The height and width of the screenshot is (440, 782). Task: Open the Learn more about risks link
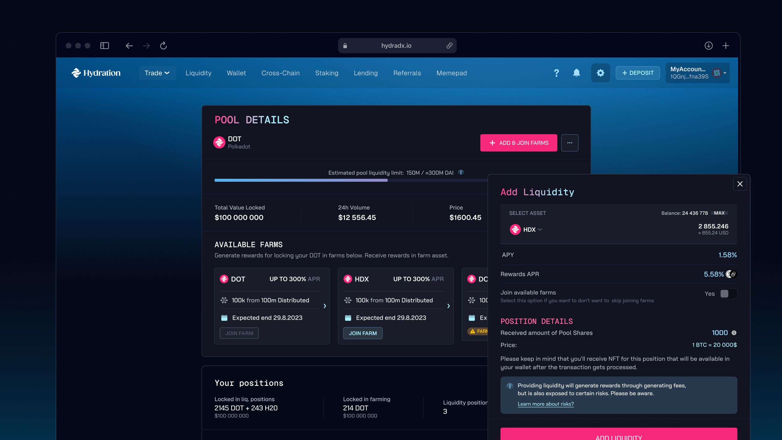click(546, 404)
